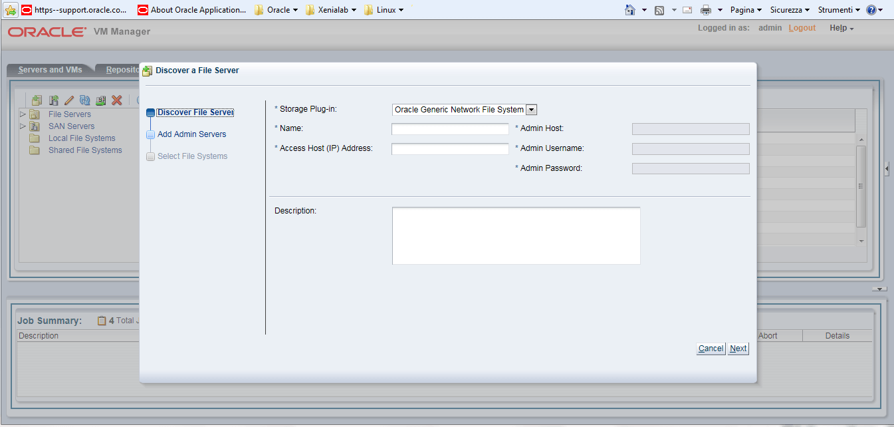Click the Local File Systems folder icon
This screenshot has height=427, width=894.
click(35, 138)
